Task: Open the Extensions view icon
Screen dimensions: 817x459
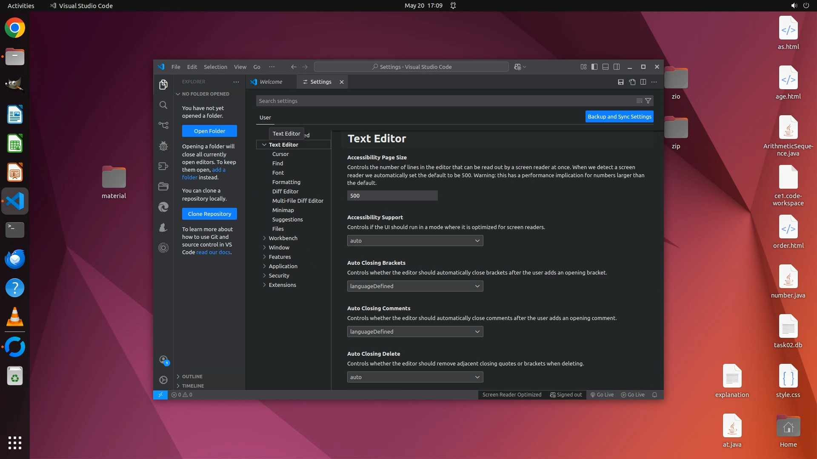Action: 163,166
